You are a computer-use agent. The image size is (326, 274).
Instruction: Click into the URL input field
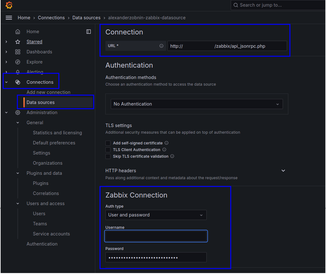coord(227,46)
